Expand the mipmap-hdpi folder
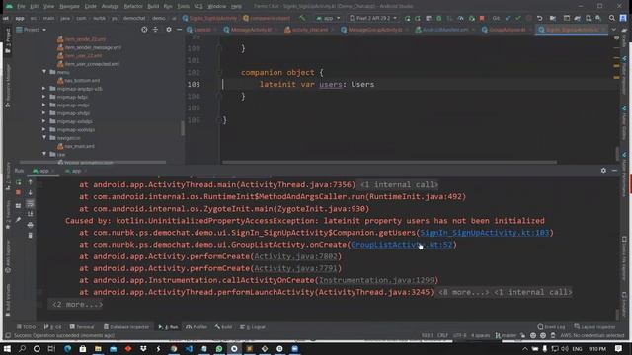The height and width of the screenshot is (355, 632). coord(44,97)
